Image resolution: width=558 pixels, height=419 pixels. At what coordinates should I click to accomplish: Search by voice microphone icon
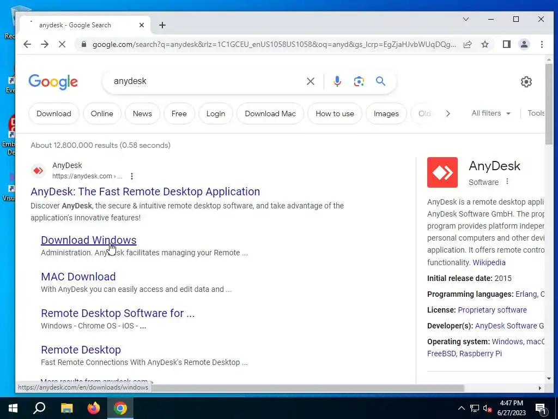tap(337, 81)
